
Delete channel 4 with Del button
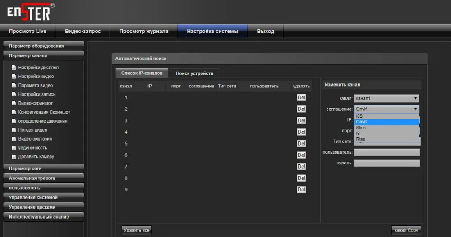(301, 132)
